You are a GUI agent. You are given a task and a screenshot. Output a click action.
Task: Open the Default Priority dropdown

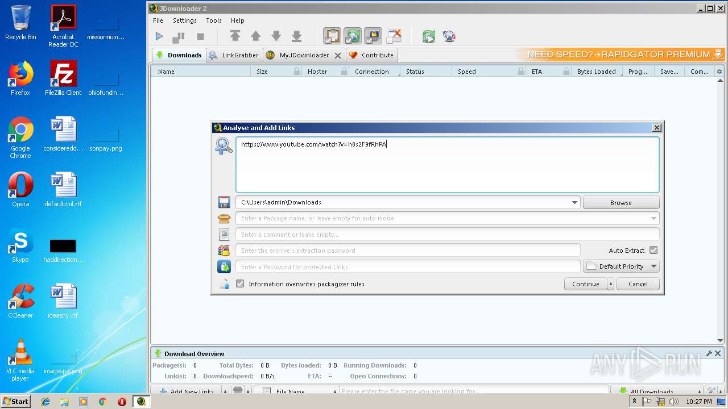(621, 266)
